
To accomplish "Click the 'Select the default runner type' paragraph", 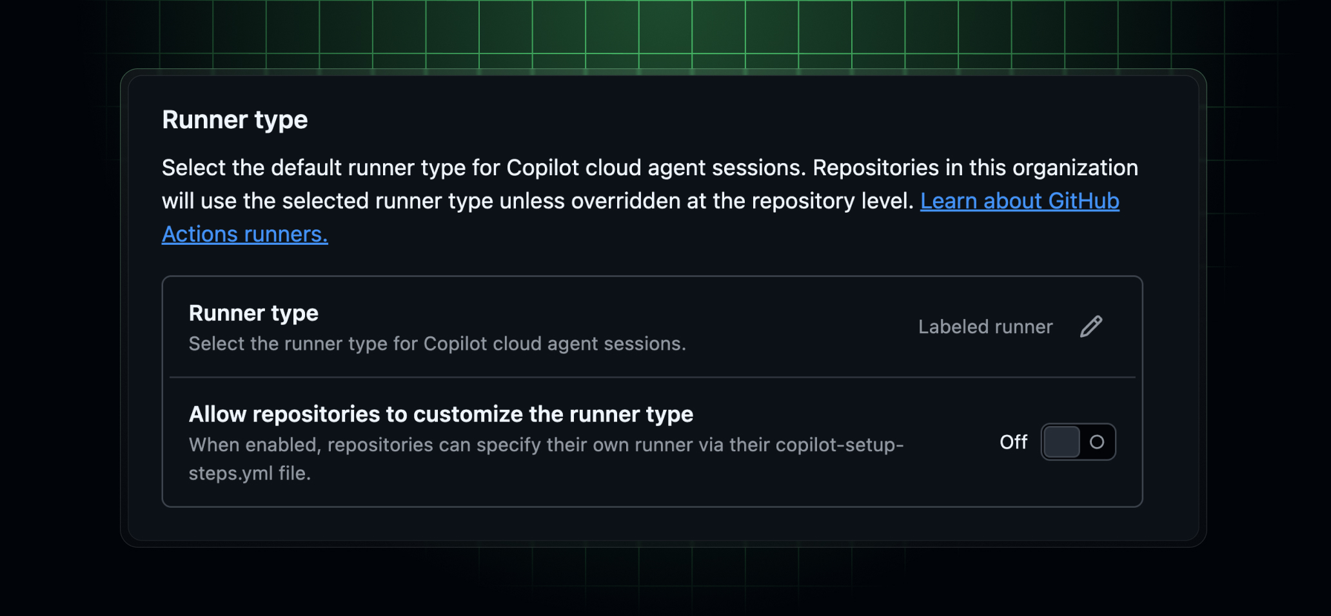I will (649, 168).
